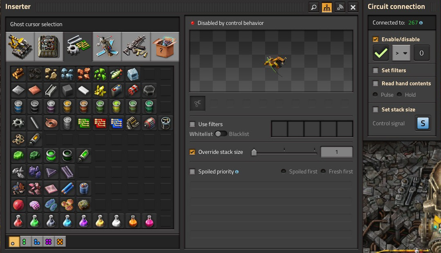Screen dimensions: 441x253
Task: Select the green uncommon quality button
Action: click(25, 242)
